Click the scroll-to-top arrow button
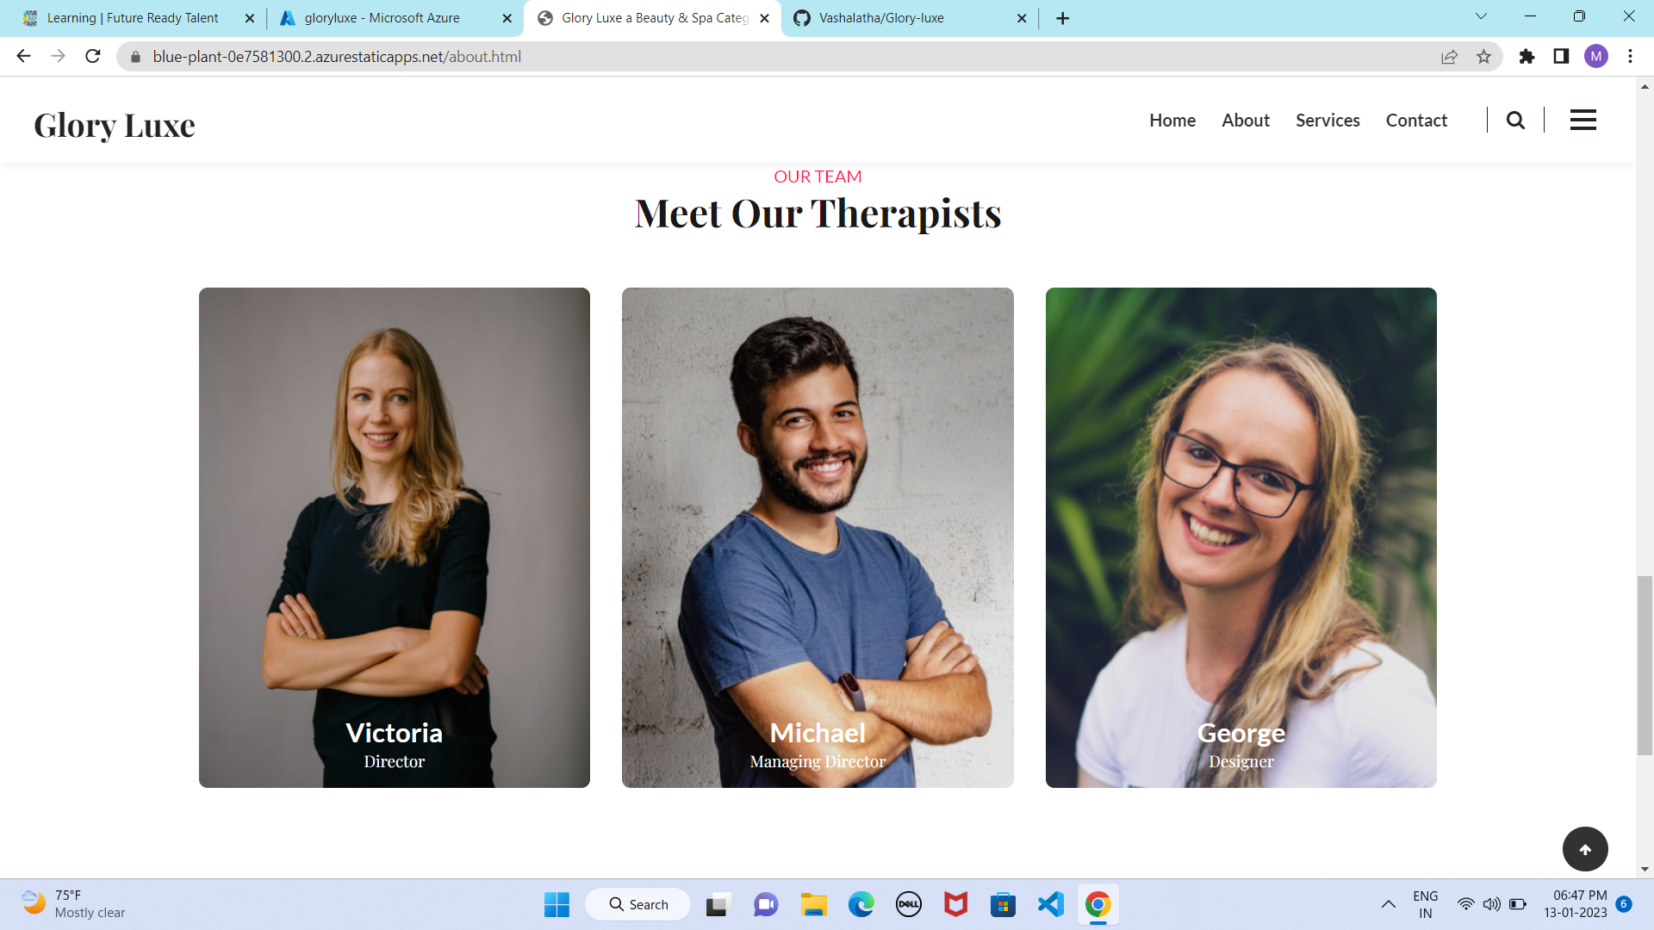 tap(1585, 849)
